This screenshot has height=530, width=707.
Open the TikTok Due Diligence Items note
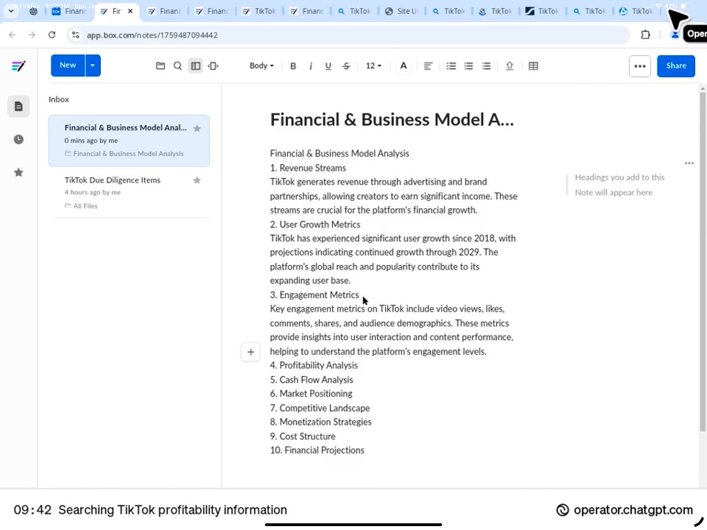point(129,193)
